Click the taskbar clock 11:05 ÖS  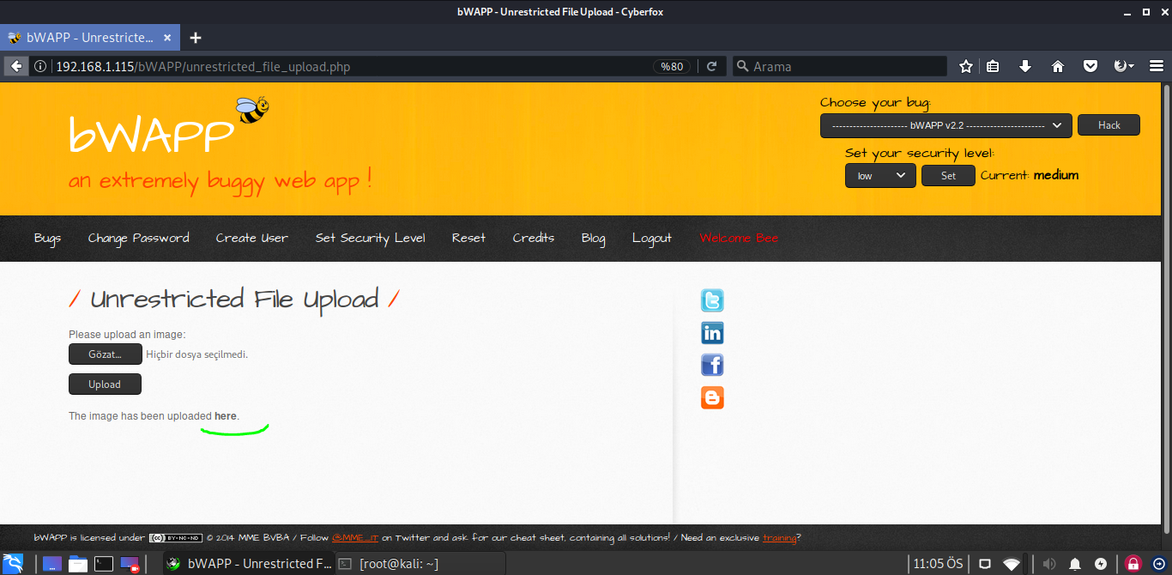point(939,564)
